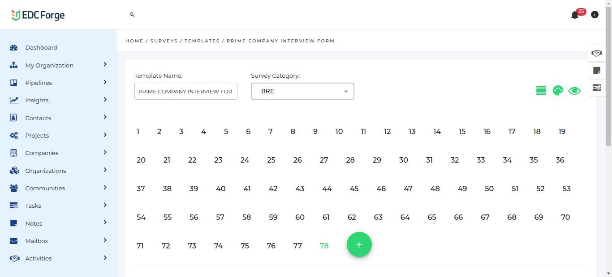The width and height of the screenshot is (612, 277).
Task: Click the Template Name input field
Action: tap(185, 92)
